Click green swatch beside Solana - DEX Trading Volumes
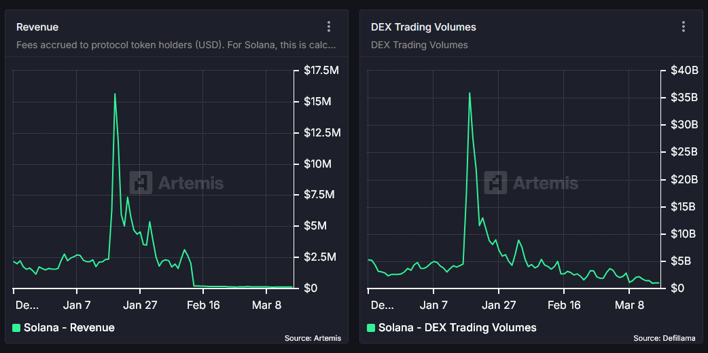 pyautogui.click(x=371, y=328)
